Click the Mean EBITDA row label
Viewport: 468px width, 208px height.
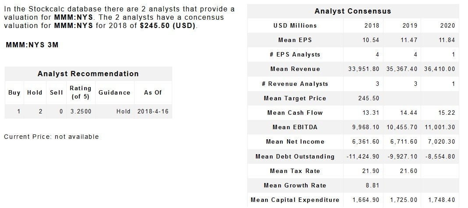point(295,127)
